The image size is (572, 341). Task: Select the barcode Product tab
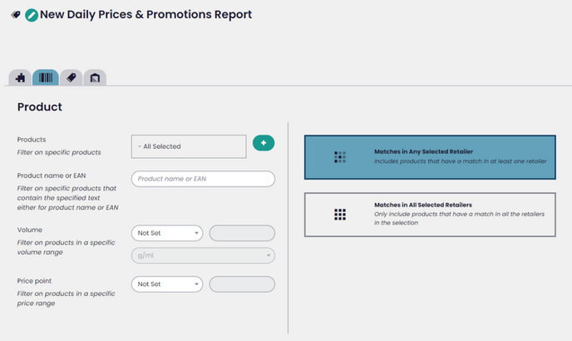(46, 77)
